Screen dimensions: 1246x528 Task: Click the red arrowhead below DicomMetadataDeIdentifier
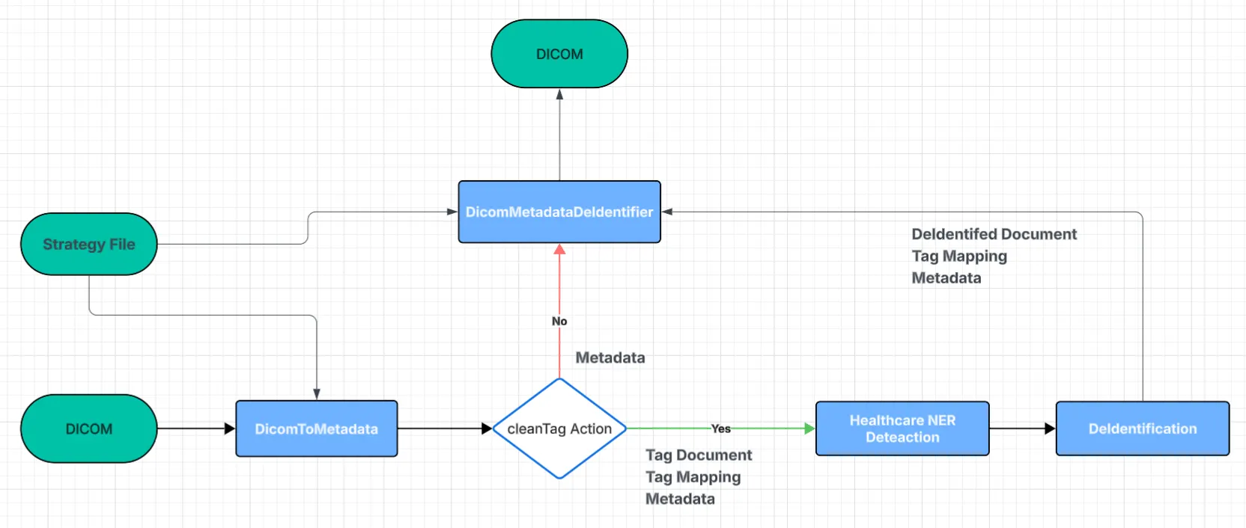pos(559,249)
